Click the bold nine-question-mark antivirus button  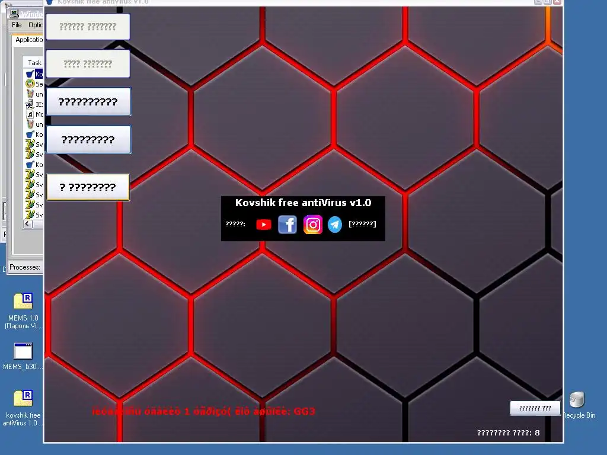click(88, 140)
